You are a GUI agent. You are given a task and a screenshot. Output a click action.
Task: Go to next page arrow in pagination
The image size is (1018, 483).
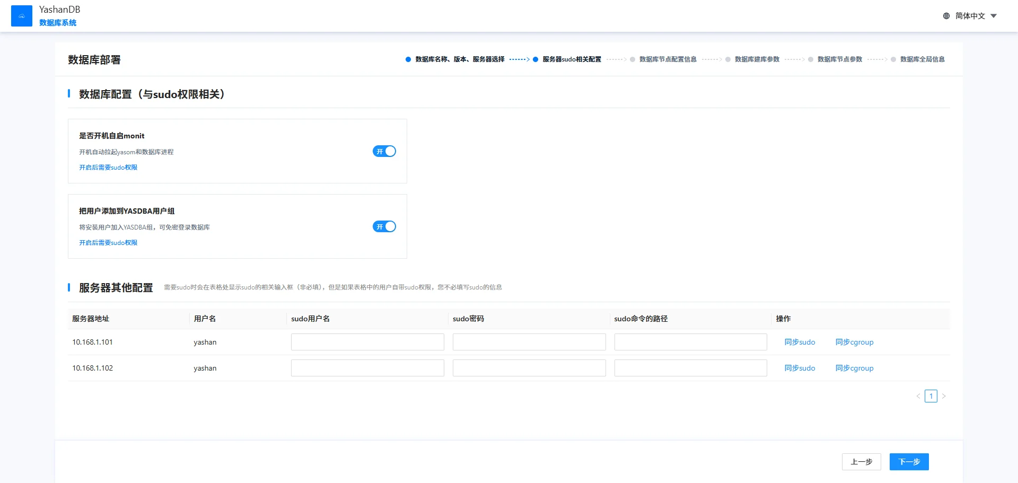click(944, 397)
